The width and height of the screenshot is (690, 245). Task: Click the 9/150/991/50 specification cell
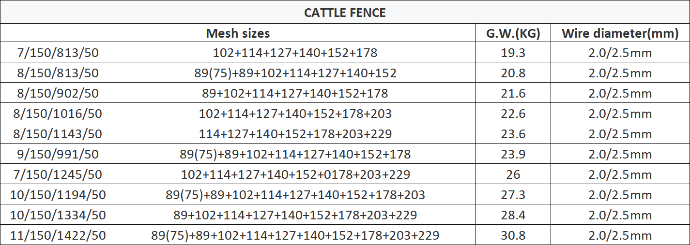coord(58,154)
